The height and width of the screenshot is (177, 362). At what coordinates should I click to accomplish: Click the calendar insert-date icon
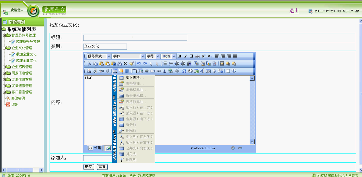[208, 71]
